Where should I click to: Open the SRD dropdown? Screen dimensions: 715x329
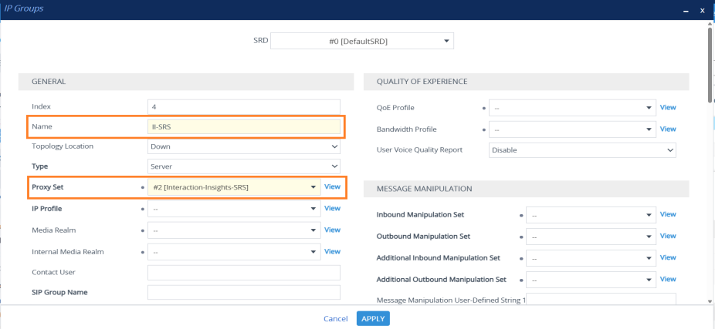[x=361, y=41]
